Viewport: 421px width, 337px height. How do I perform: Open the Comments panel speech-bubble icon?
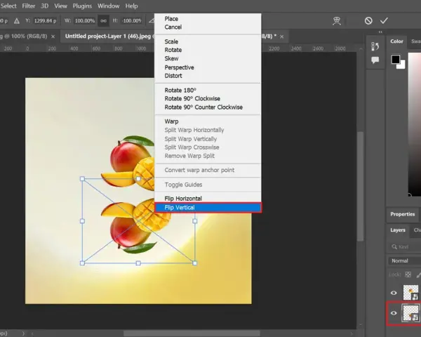(375, 60)
